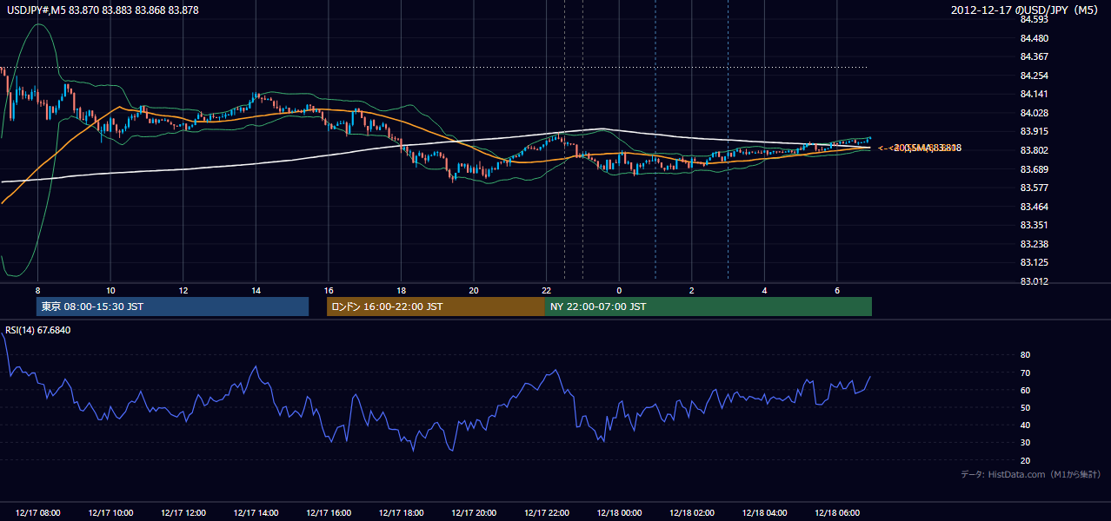The height and width of the screenshot is (521, 1111).
Task: Select the 東京 08:00-15:30 JST session bar
Action: 172,307
